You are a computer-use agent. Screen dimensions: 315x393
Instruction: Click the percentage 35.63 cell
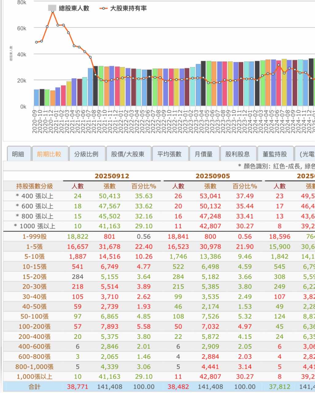144,196
